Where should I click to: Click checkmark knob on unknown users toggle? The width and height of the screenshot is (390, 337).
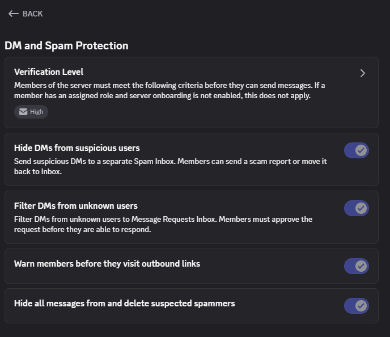click(x=361, y=208)
